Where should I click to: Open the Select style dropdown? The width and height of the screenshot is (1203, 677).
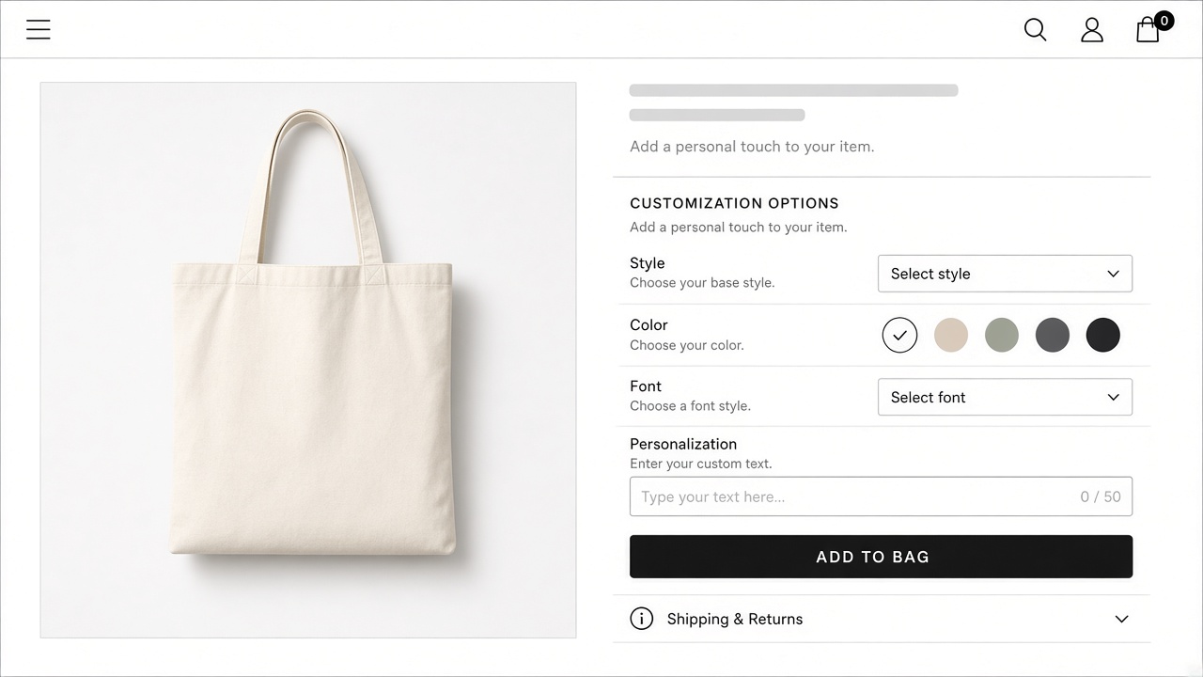[x=1005, y=274]
